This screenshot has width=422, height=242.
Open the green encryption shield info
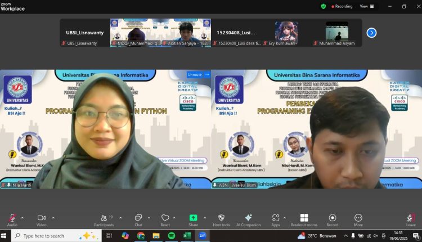tap(324, 6)
